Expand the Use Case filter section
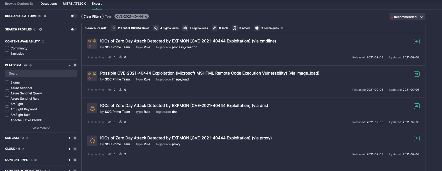 (x=69, y=138)
